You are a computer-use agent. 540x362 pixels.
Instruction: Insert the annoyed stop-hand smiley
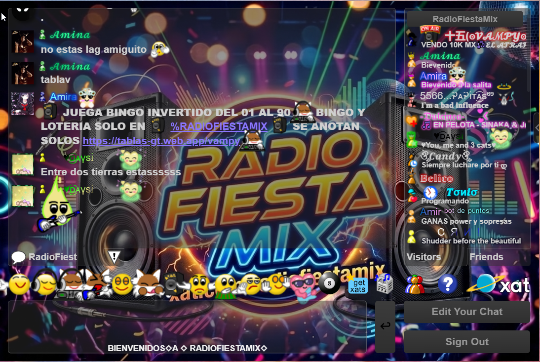[255, 284]
